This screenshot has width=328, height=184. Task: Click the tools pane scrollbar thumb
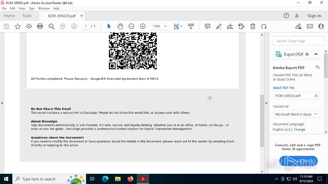point(326,66)
